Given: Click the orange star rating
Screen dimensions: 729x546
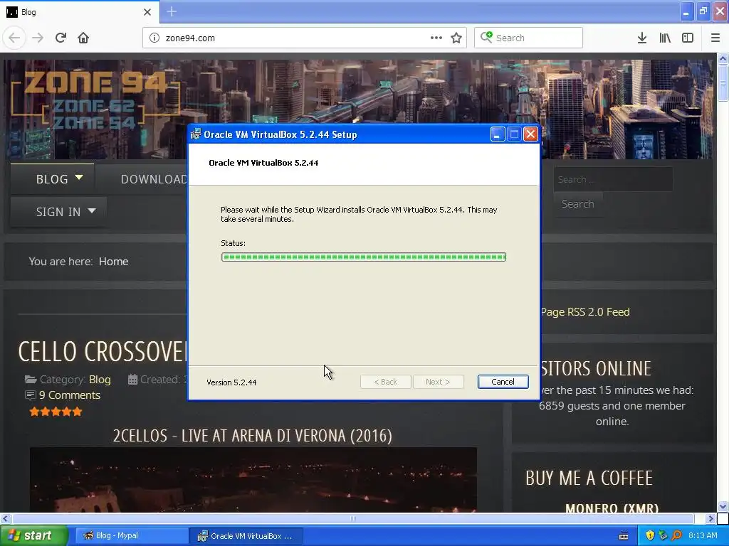Looking at the screenshot, I should click(x=56, y=412).
